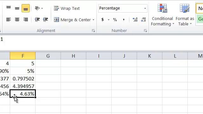The image size is (203, 114).
Task: Click the Orientation text rotation icon
Action: [x=37, y=8]
